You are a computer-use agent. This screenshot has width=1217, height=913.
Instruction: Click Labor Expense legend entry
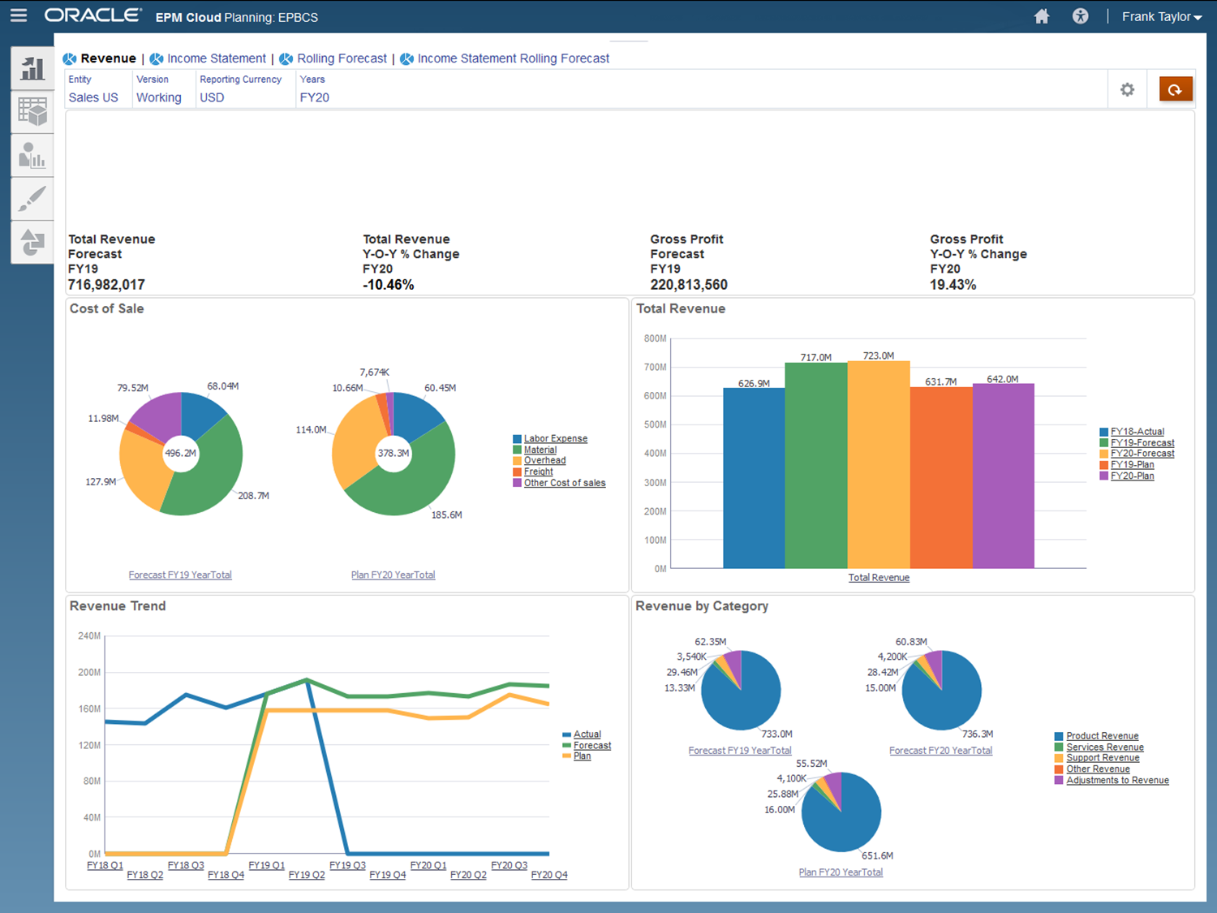click(x=556, y=438)
